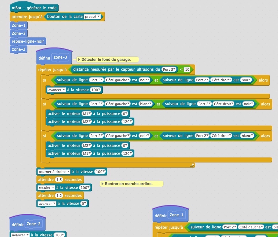Open the speed 0 dropdown on the last avancer block
Image resolution: width=278 pixels, height=237 pixels.
pyautogui.click(x=84, y=204)
